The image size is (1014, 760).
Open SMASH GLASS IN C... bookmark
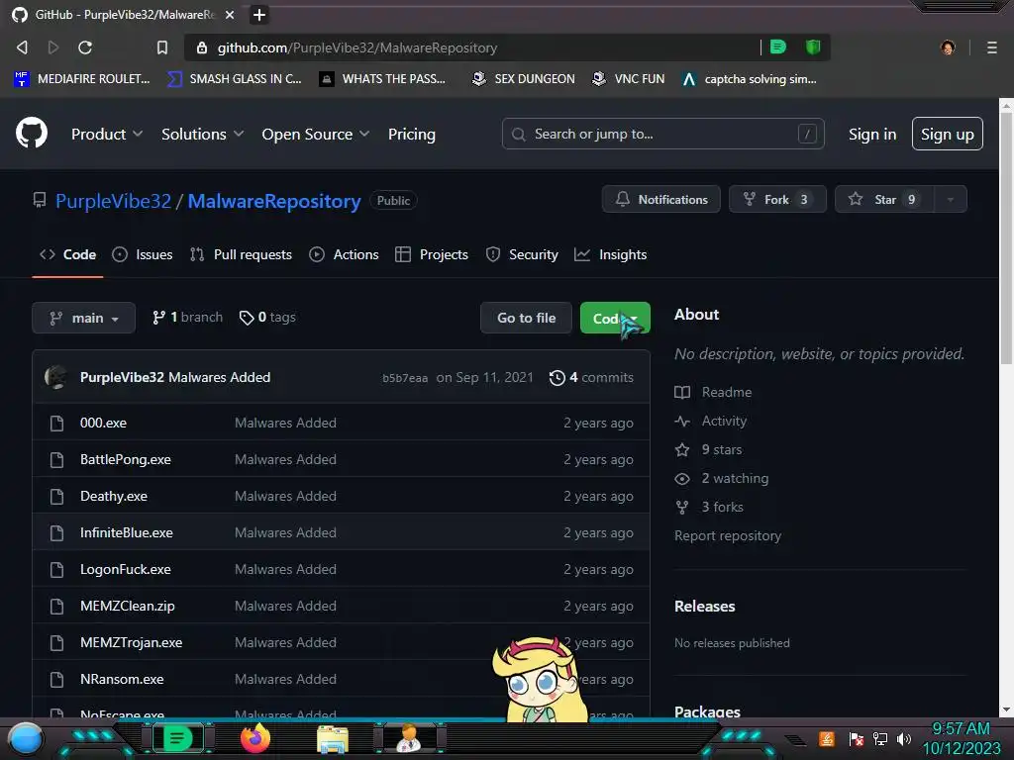234,79
